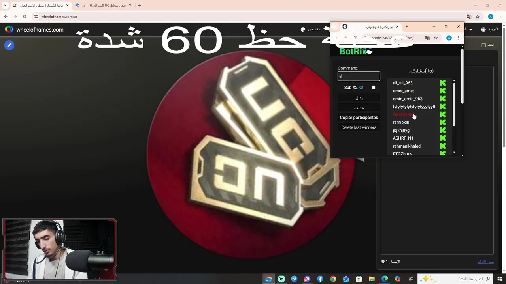Select participant ali_ali_963
The height and width of the screenshot is (284, 506).
[402, 83]
